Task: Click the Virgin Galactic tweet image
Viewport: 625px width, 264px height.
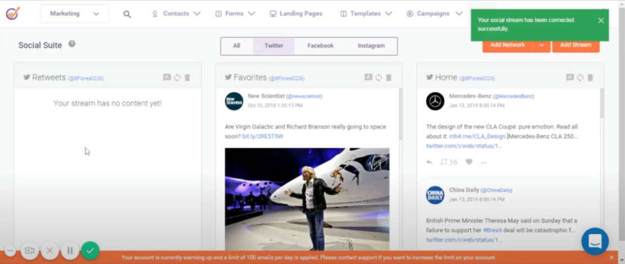Action: (307, 198)
